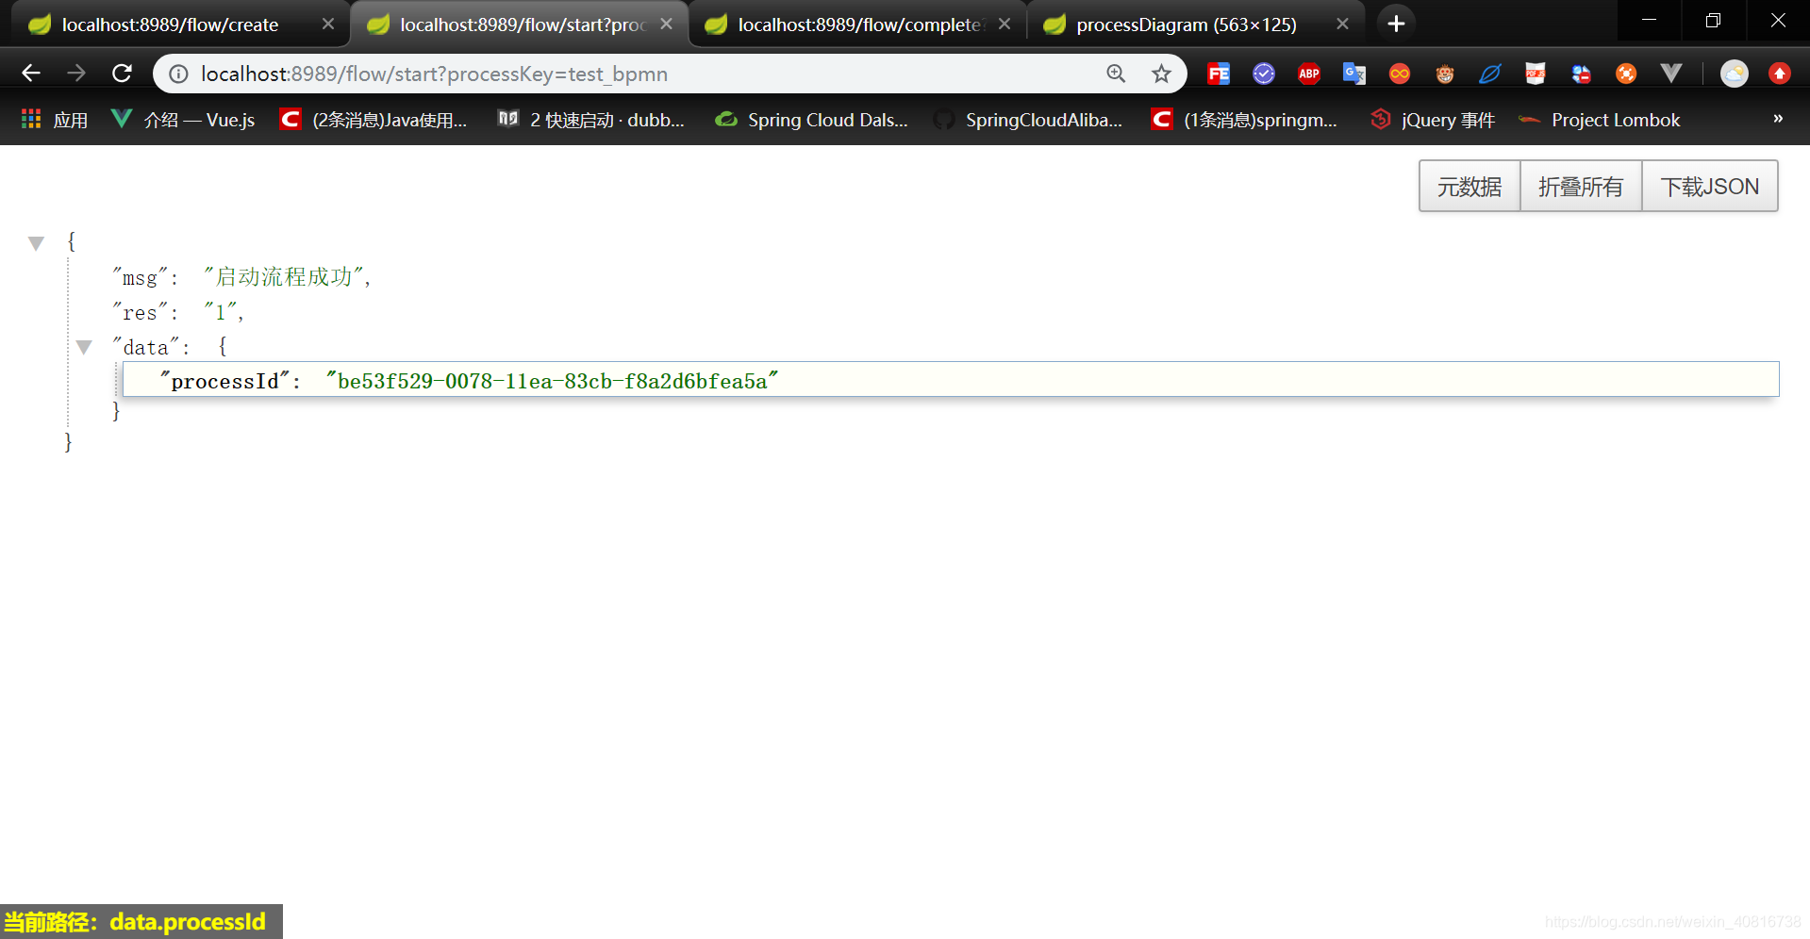
Task: Open a new browser tab
Action: (1397, 24)
